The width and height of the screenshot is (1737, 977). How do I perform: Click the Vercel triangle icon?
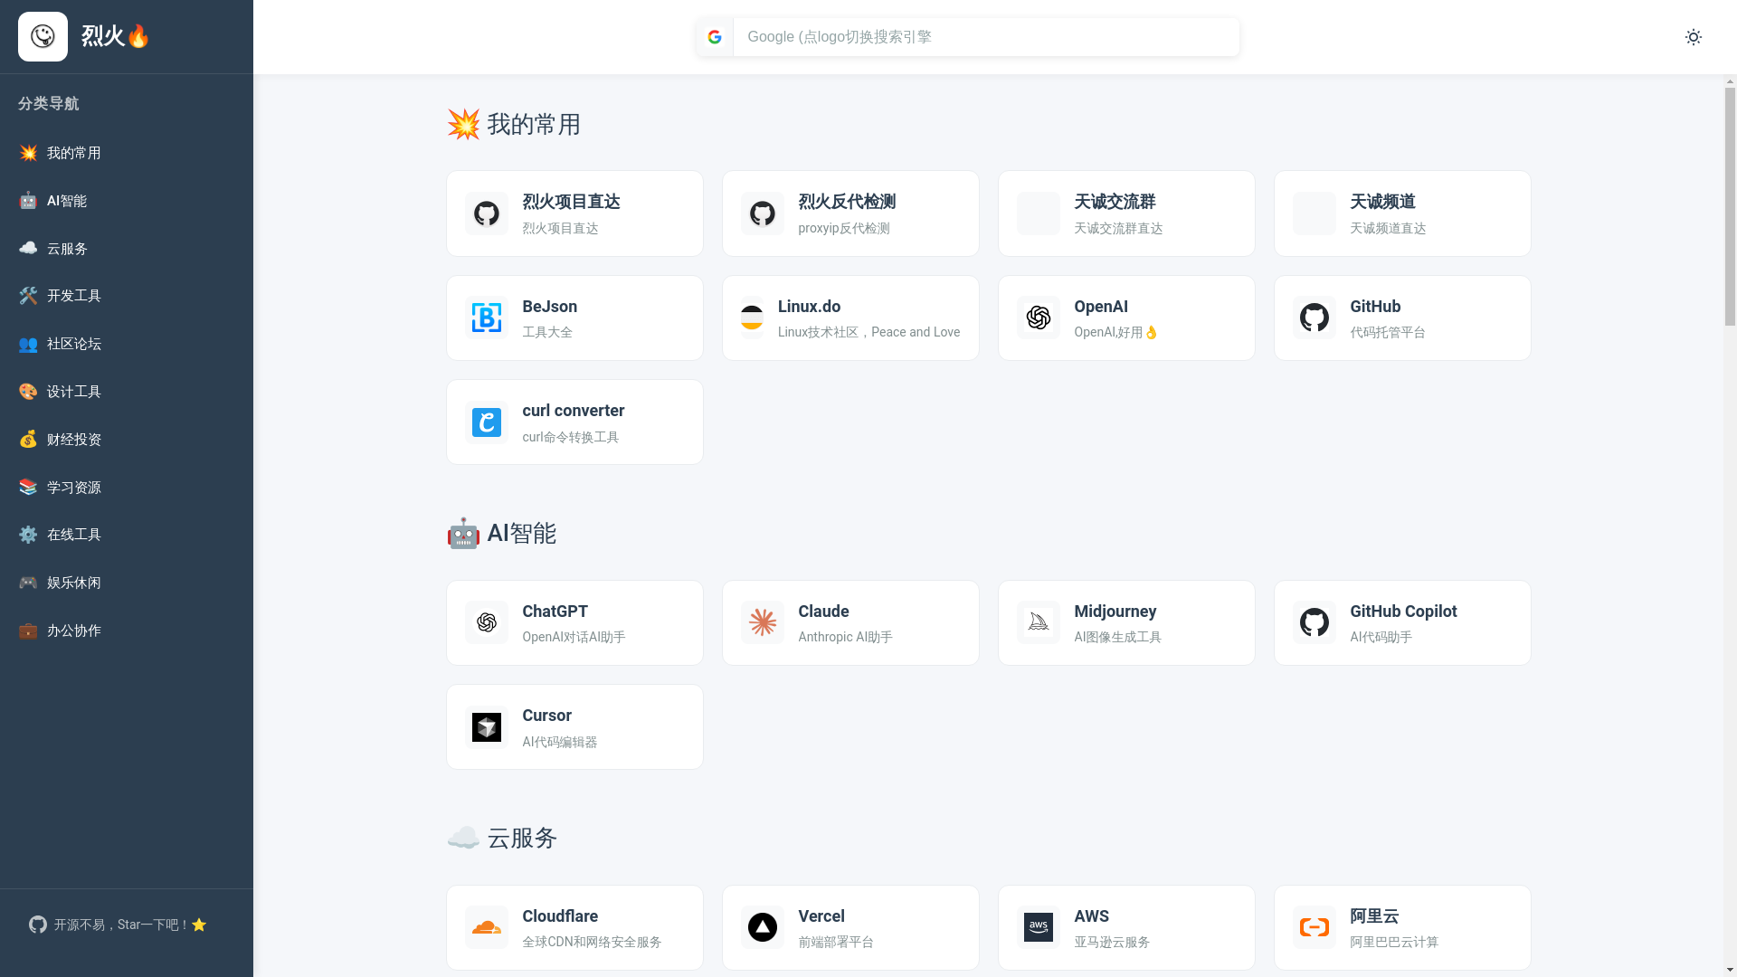coord(763,927)
